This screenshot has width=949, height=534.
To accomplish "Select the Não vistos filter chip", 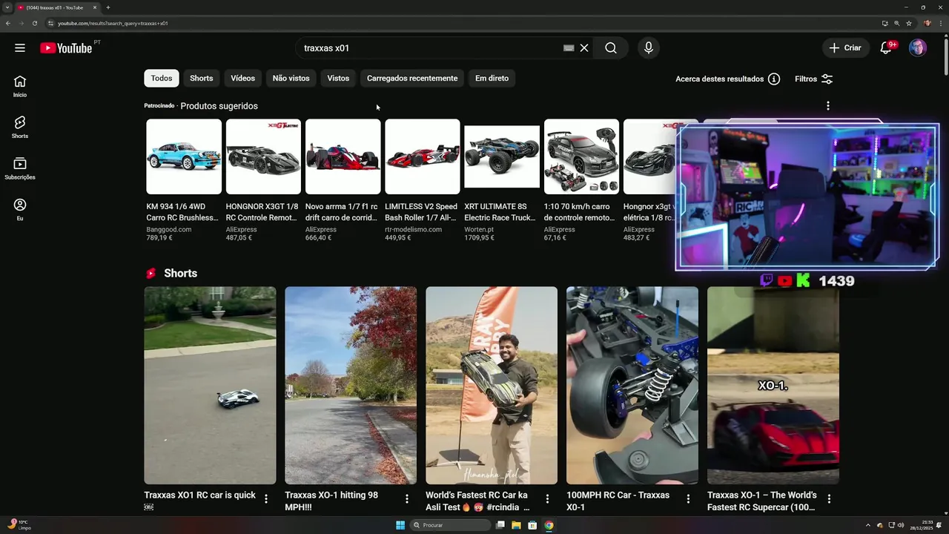I will coord(291,79).
